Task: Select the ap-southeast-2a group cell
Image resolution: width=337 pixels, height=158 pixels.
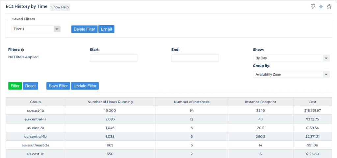Action: (36, 145)
